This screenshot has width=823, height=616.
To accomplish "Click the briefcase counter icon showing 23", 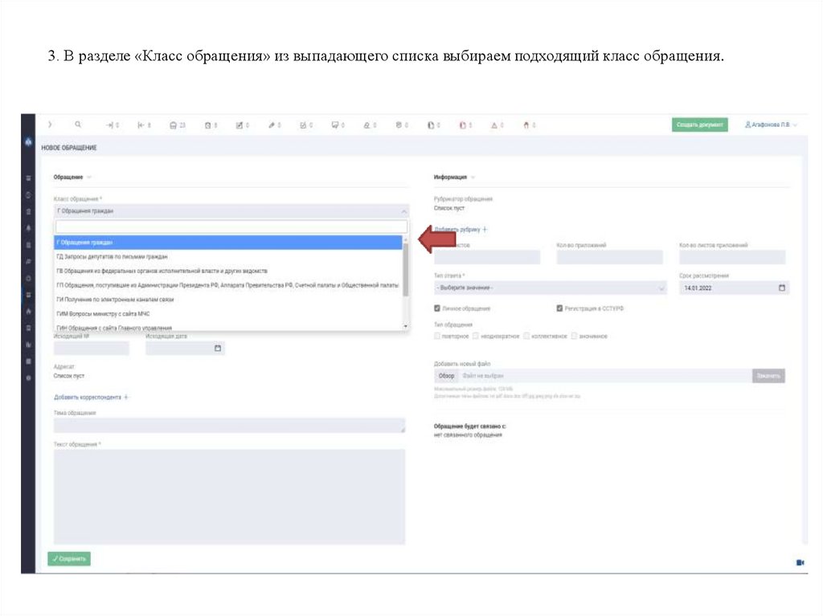I will (174, 125).
